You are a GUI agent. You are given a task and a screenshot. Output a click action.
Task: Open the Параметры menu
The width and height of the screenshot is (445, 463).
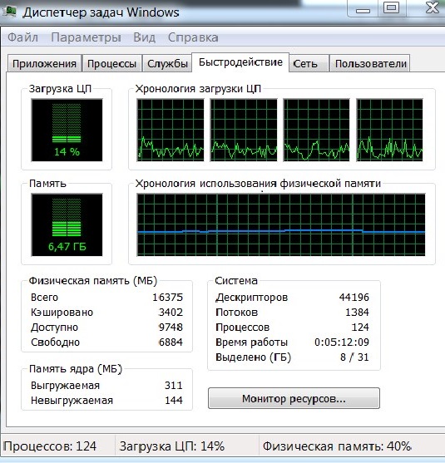click(86, 37)
